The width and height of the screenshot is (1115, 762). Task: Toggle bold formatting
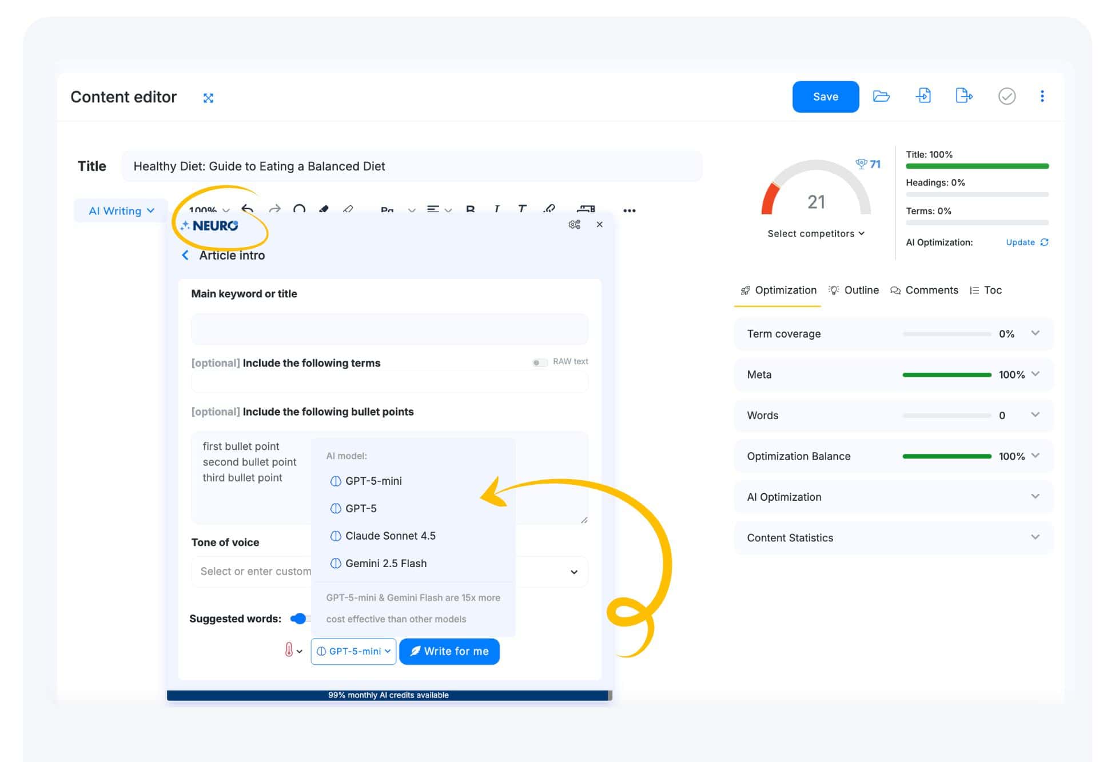click(x=470, y=209)
